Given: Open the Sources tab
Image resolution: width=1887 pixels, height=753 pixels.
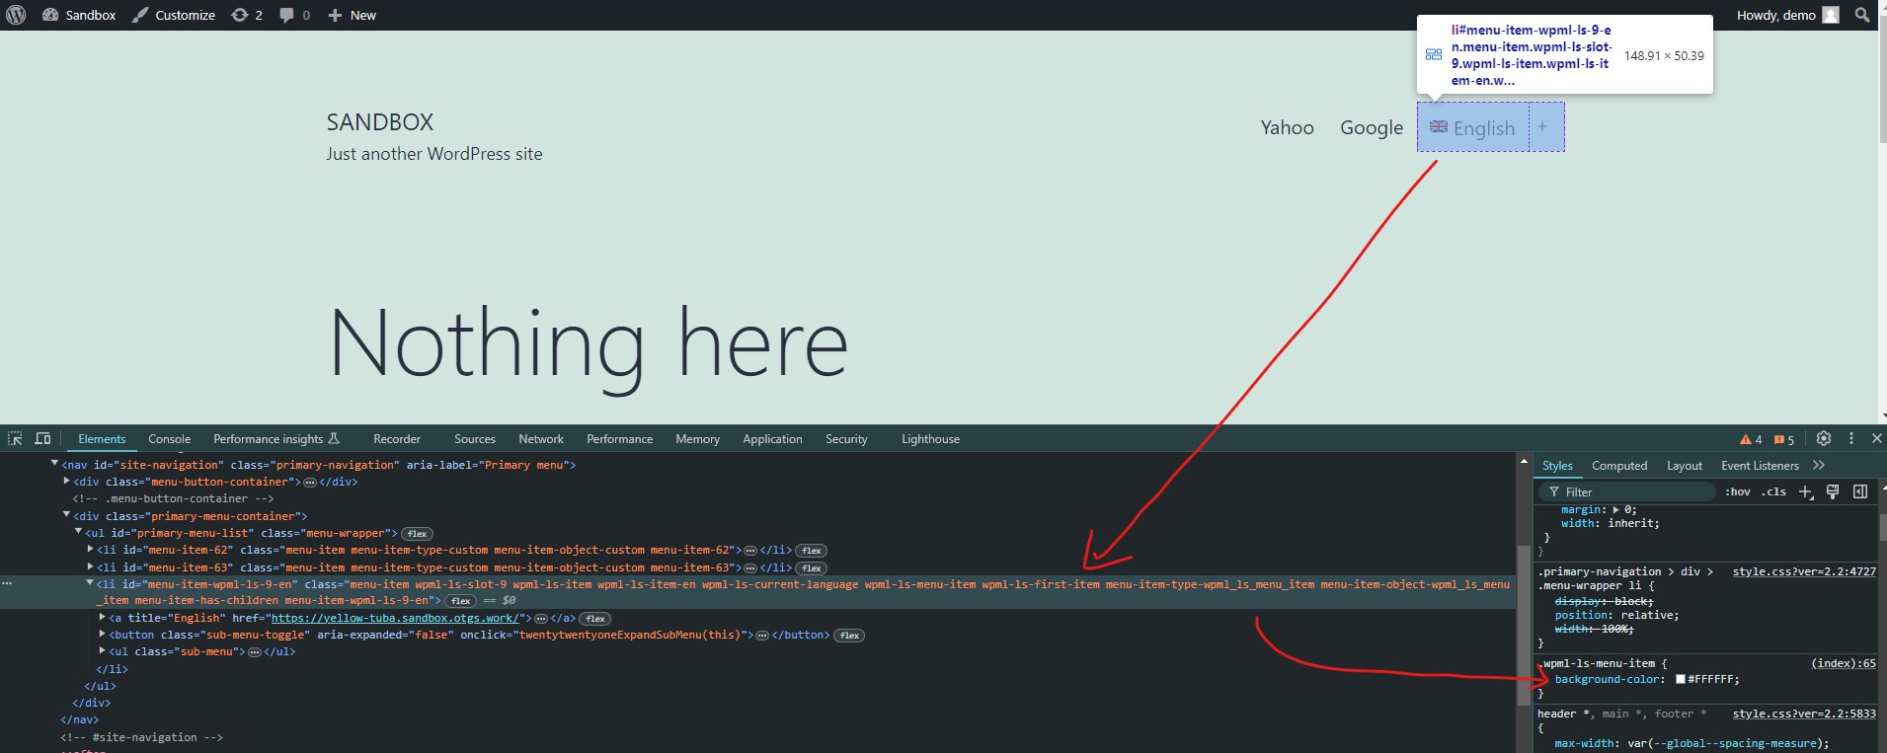Looking at the screenshot, I should pyautogui.click(x=475, y=439).
